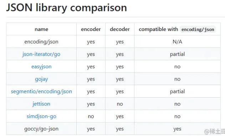This screenshot has width=225, height=136.
Task: Click the JSON library comparison heading
Action: (x=67, y=8)
